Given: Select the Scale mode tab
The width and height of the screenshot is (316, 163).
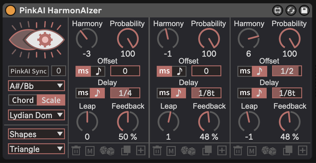Looking at the screenshot, I should click(51, 100).
